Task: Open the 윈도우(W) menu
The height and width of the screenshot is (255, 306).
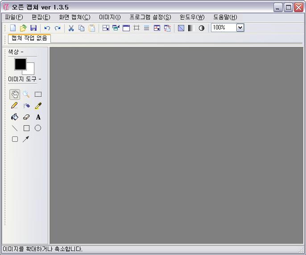Action: coord(192,17)
